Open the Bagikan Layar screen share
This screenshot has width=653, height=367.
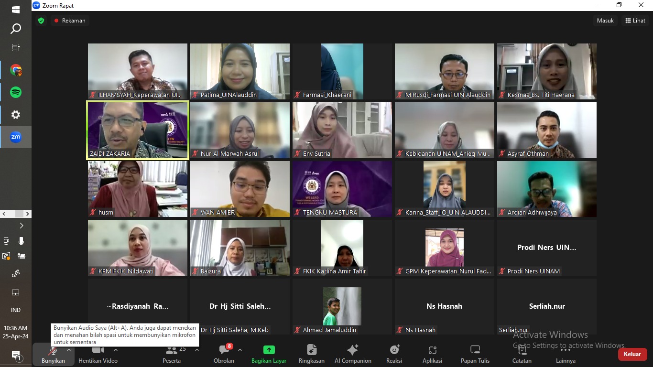[x=269, y=354]
